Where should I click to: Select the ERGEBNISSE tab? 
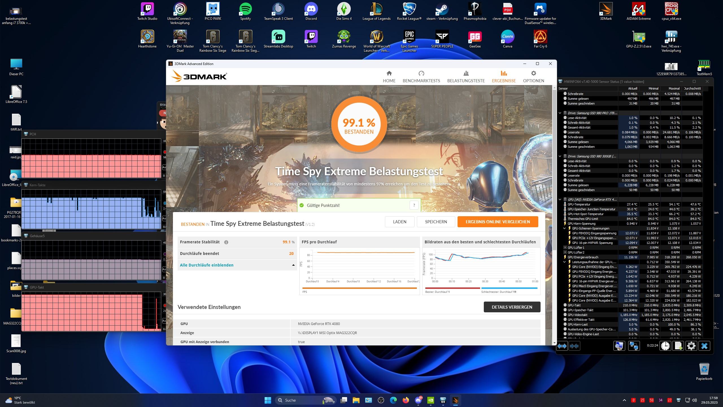[504, 77]
